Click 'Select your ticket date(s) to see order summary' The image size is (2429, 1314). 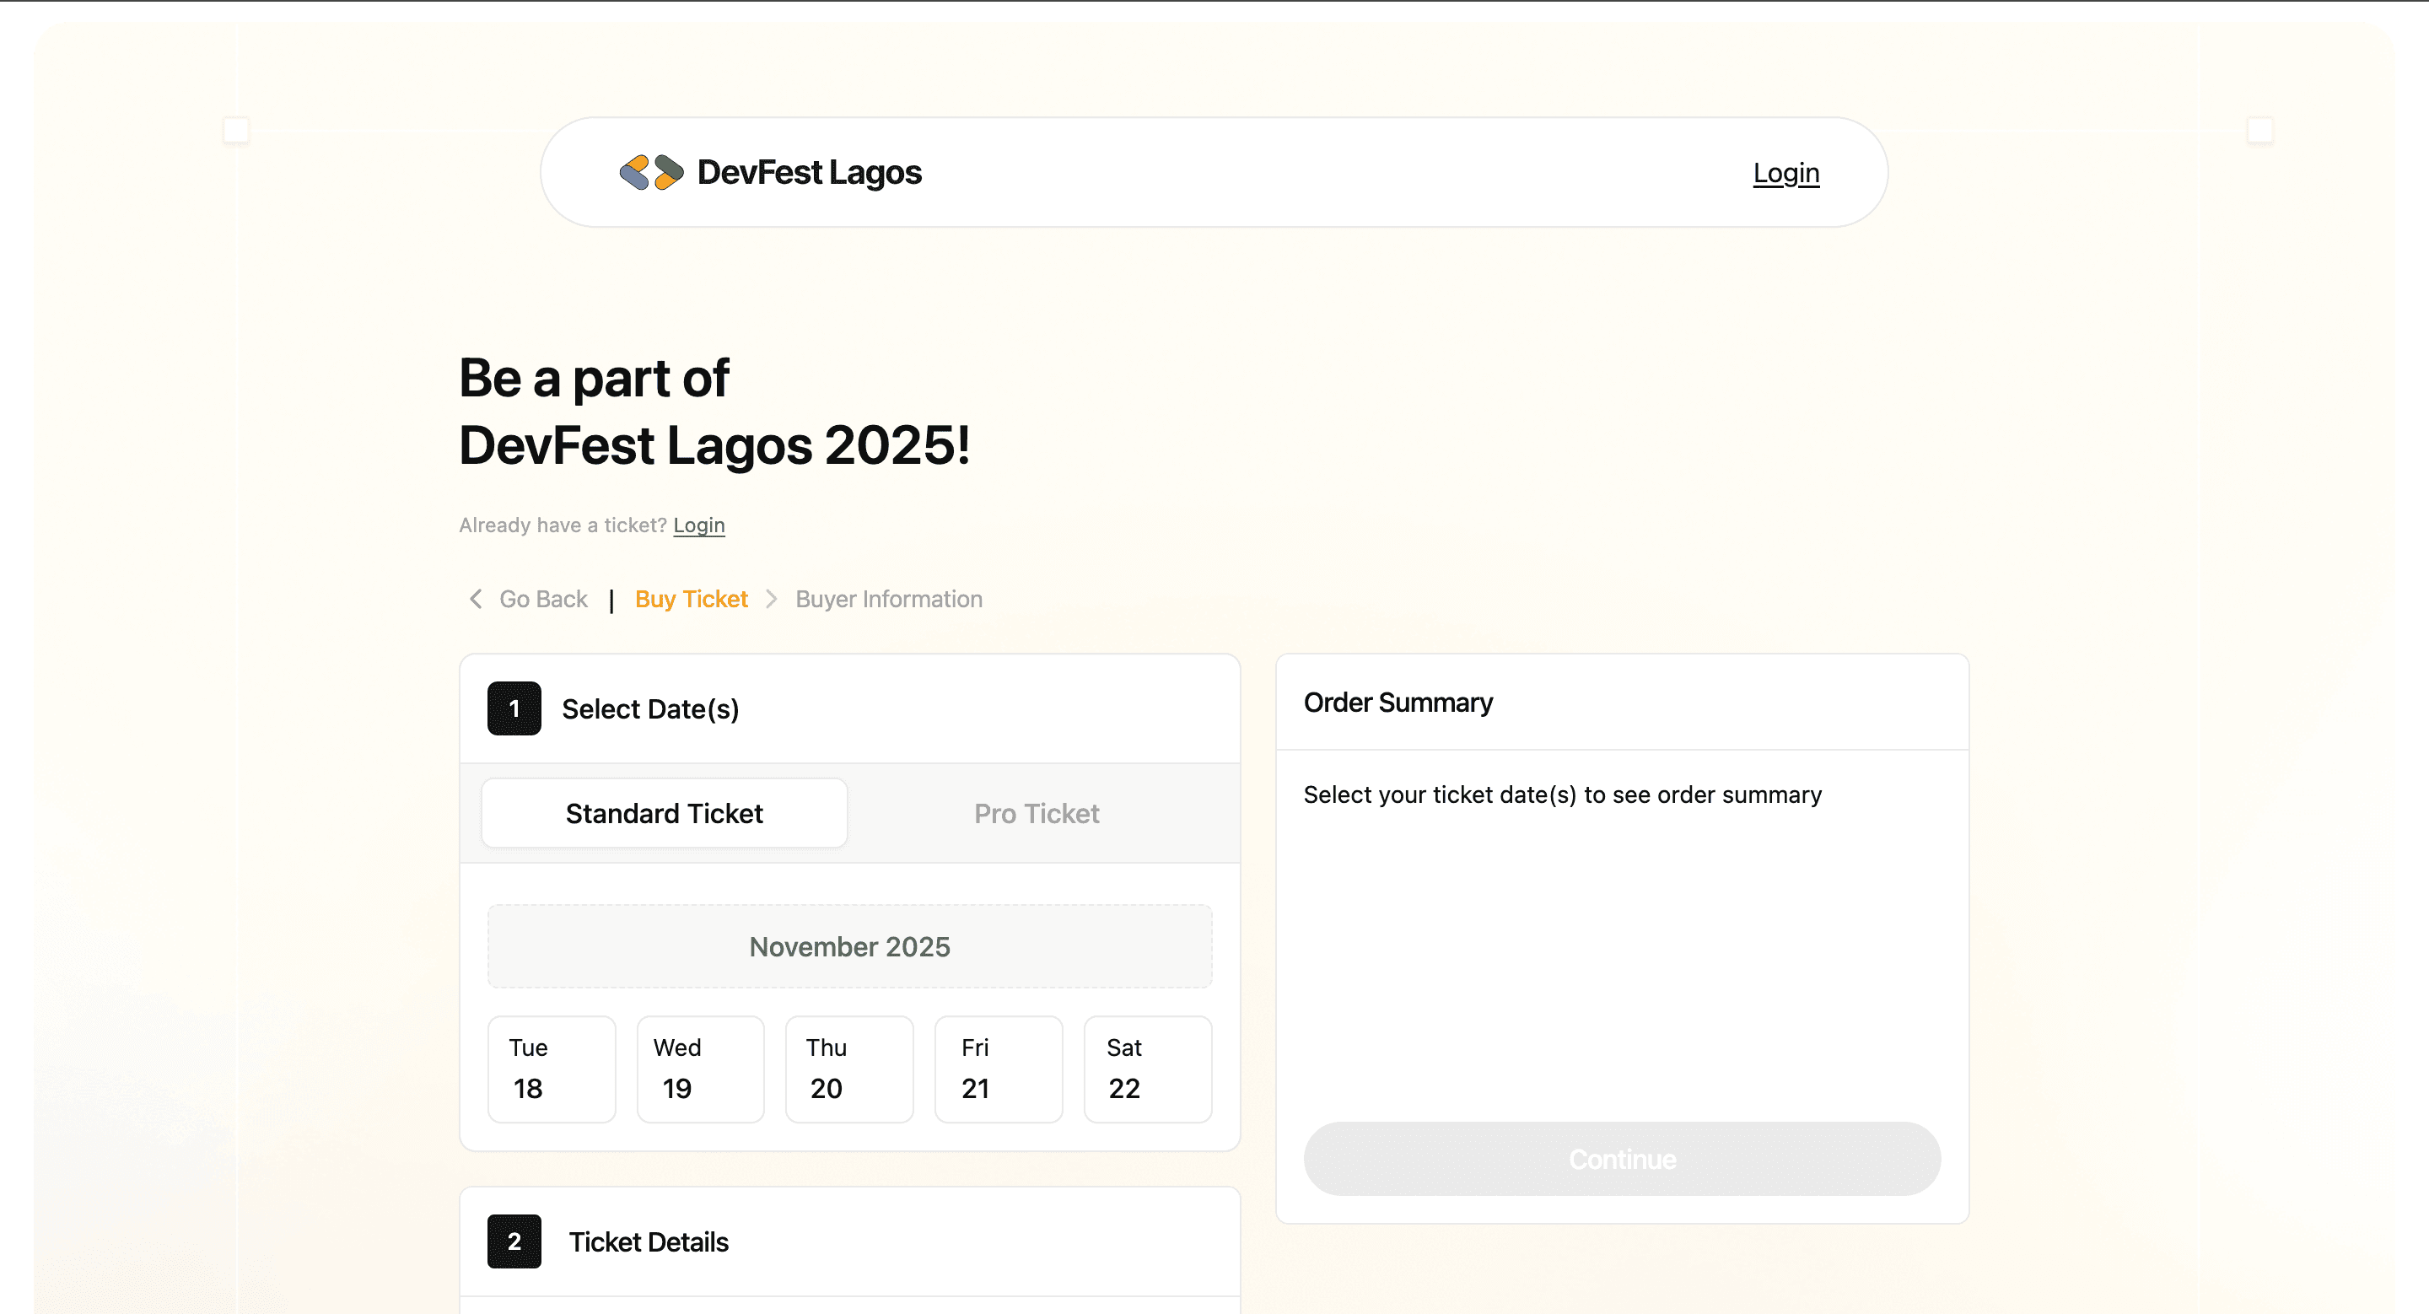coord(1563,794)
